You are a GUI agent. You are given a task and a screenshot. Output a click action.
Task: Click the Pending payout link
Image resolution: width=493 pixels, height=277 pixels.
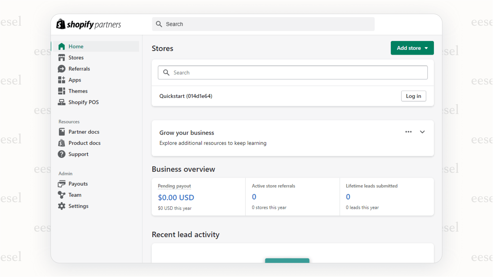tap(174, 186)
